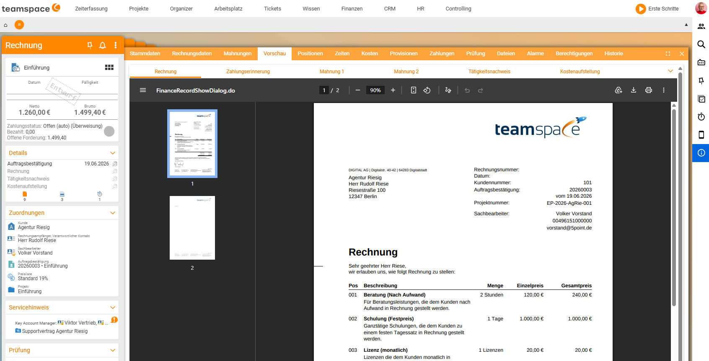Open Viktor Vertrieb key account manager
Screen dimensions: 709x361
point(80,323)
